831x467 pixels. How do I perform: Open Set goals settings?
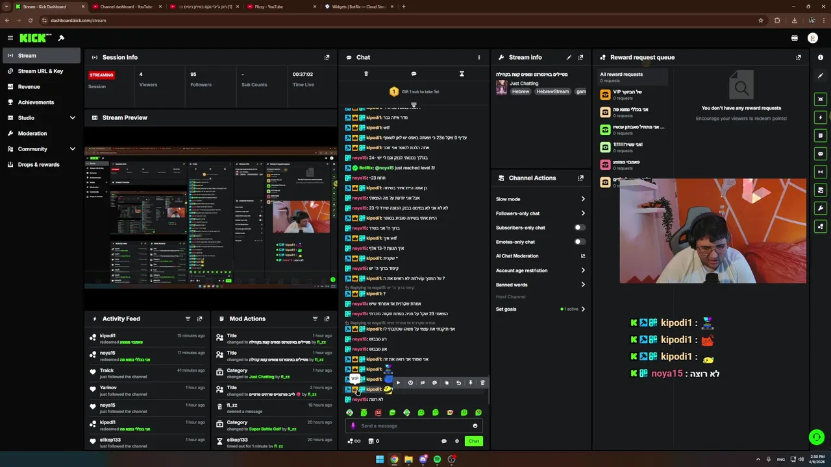click(x=540, y=309)
